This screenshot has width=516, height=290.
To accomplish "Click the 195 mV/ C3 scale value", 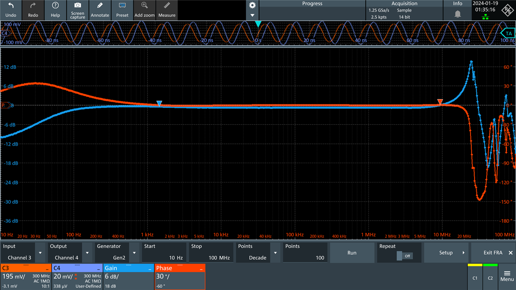I will click(14, 276).
